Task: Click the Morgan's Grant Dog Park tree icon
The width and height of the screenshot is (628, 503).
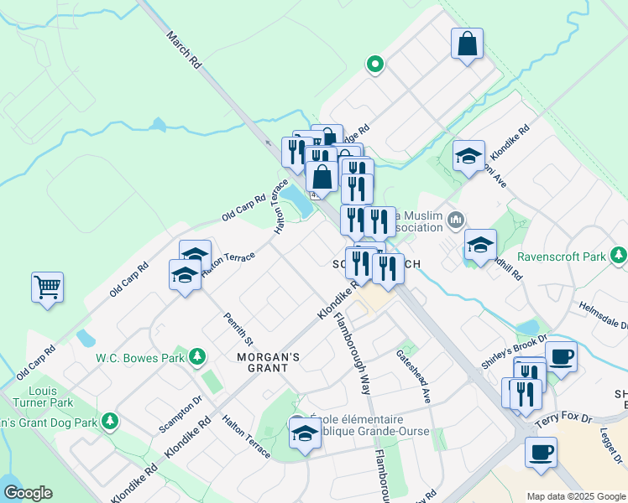Action: 110,422
